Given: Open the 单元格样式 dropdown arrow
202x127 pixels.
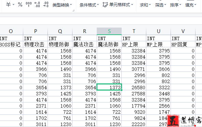Looking at the screenshot, I should tap(132, 5).
